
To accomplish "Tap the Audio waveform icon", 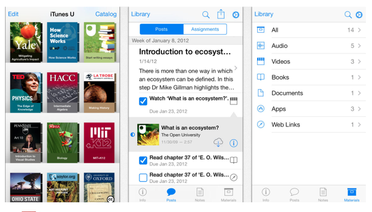I will [261, 45].
